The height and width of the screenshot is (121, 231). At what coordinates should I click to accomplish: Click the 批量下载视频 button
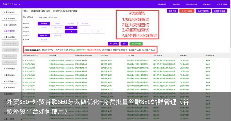[219, 11]
